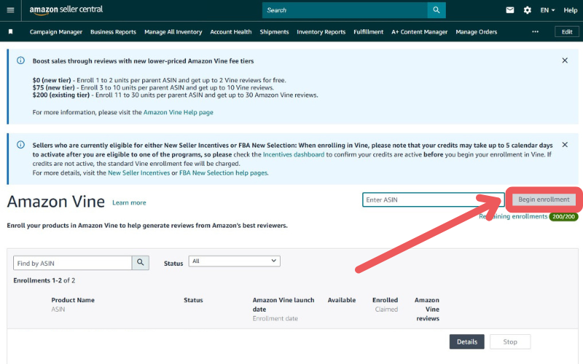This screenshot has height=364, width=583.
Task: Click the Amazon Vine page heading
Action: [x=56, y=202]
